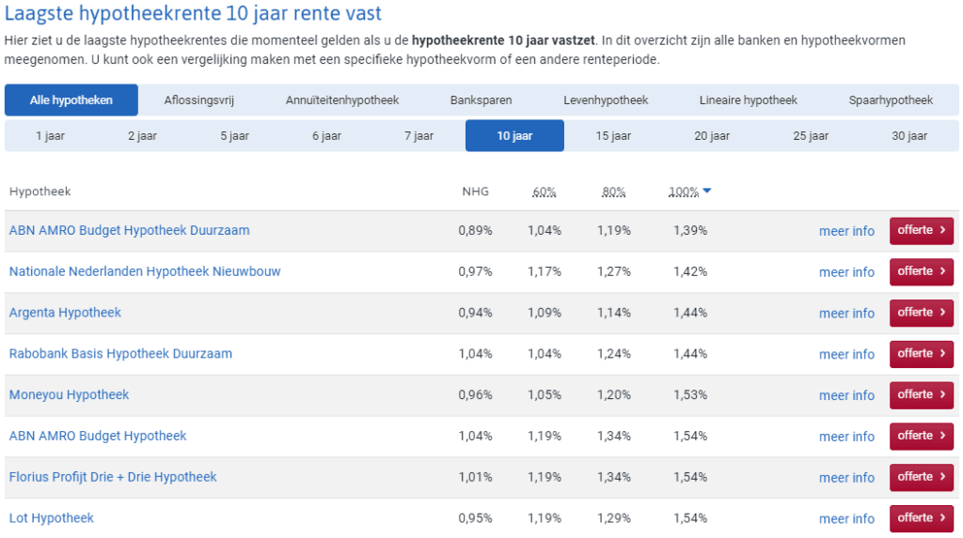Image resolution: width=963 pixels, height=538 pixels.
Task: Open the Moneyou Hypotheek link
Action: [x=70, y=395]
